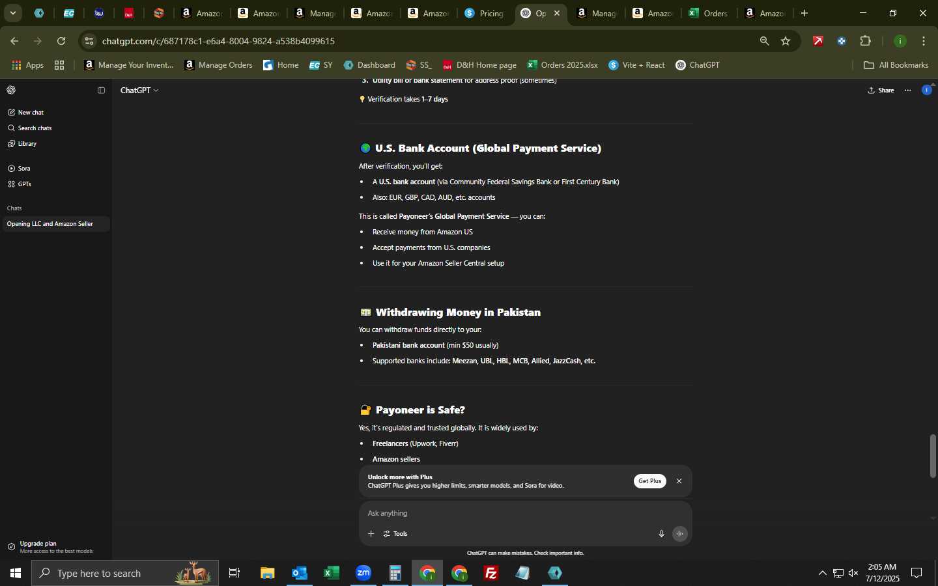Click the Get Plus button
The height and width of the screenshot is (586, 938).
pyautogui.click(x=649, y=481)
